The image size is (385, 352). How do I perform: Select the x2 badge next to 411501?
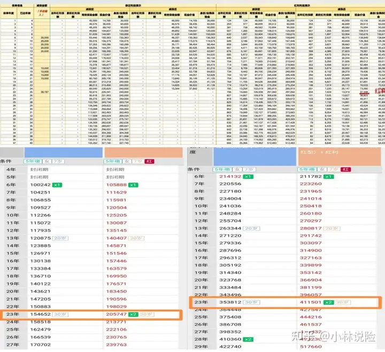(328, 302)
